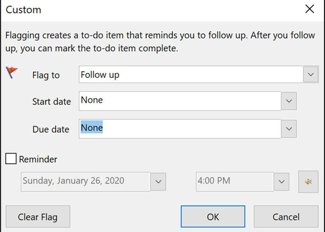Click the Start date None field

point(180,102)
